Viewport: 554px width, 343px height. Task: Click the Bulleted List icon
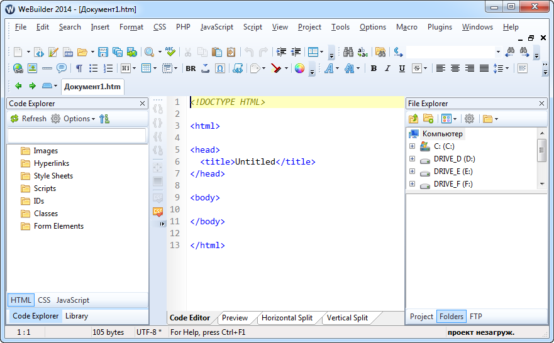[x=93, y=68]
